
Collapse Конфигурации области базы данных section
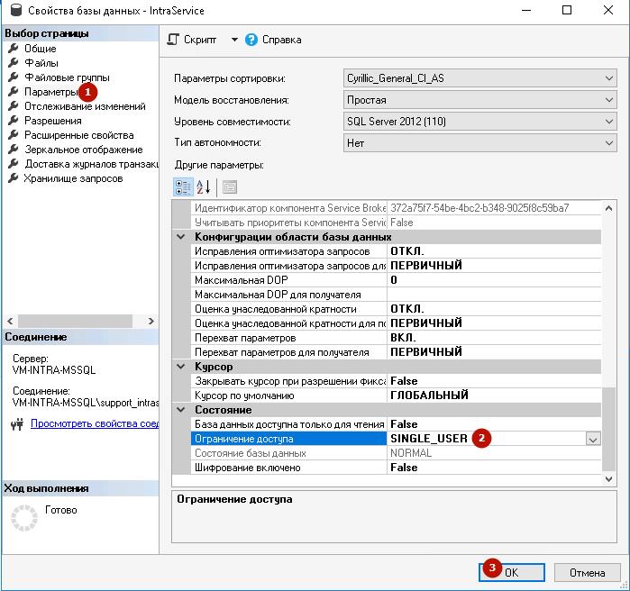click(181, 237)
